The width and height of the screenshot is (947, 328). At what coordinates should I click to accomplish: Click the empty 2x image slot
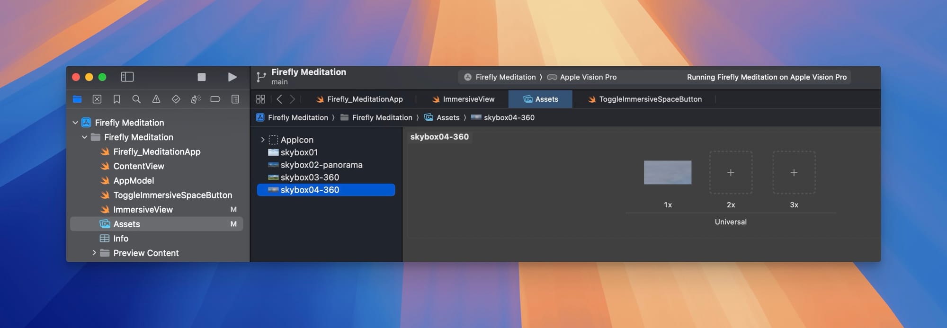point(731,172)
